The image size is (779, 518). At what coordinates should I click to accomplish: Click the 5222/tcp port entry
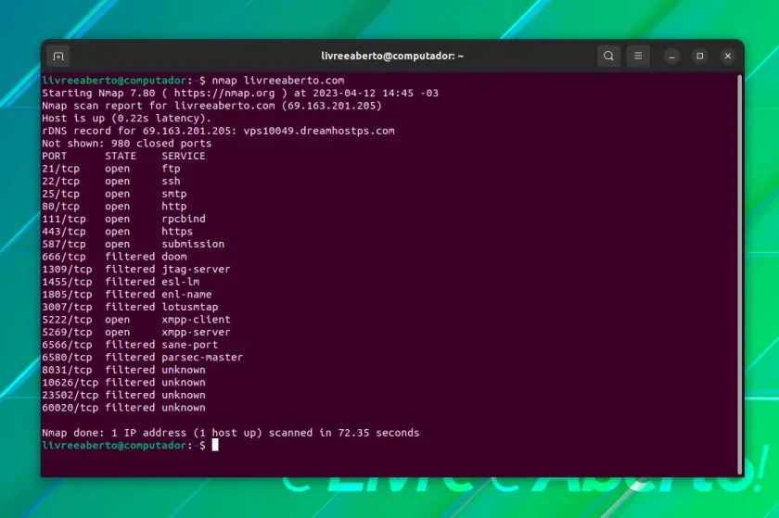coord(67,320)
